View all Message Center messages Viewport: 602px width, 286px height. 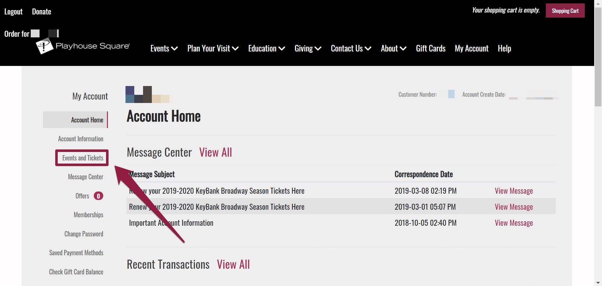click(x=216, y=153)
